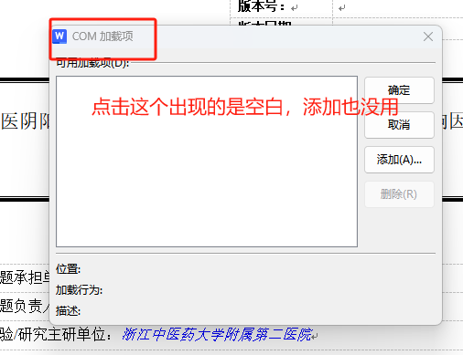
Task: Click the 验/研究主研单位： text in the document
Action: (56, 334)
